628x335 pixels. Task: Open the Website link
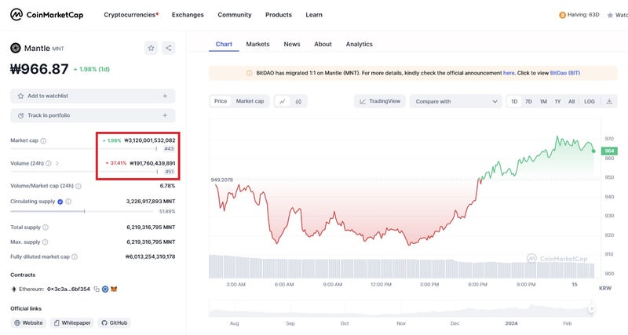pos(28,322)
